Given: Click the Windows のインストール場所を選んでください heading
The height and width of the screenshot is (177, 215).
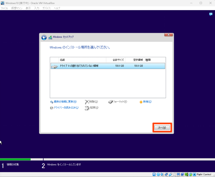Looking at the screenshot, I should [x=80, y=47].
